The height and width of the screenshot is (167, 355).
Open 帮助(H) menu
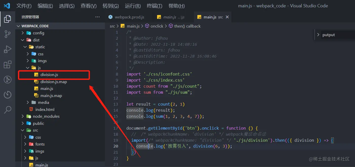tap(176, 6)
